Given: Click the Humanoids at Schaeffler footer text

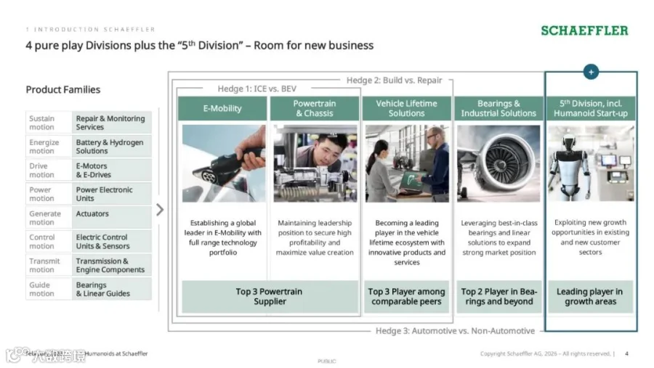Looking at the screenshot, I should click(116, 353).
